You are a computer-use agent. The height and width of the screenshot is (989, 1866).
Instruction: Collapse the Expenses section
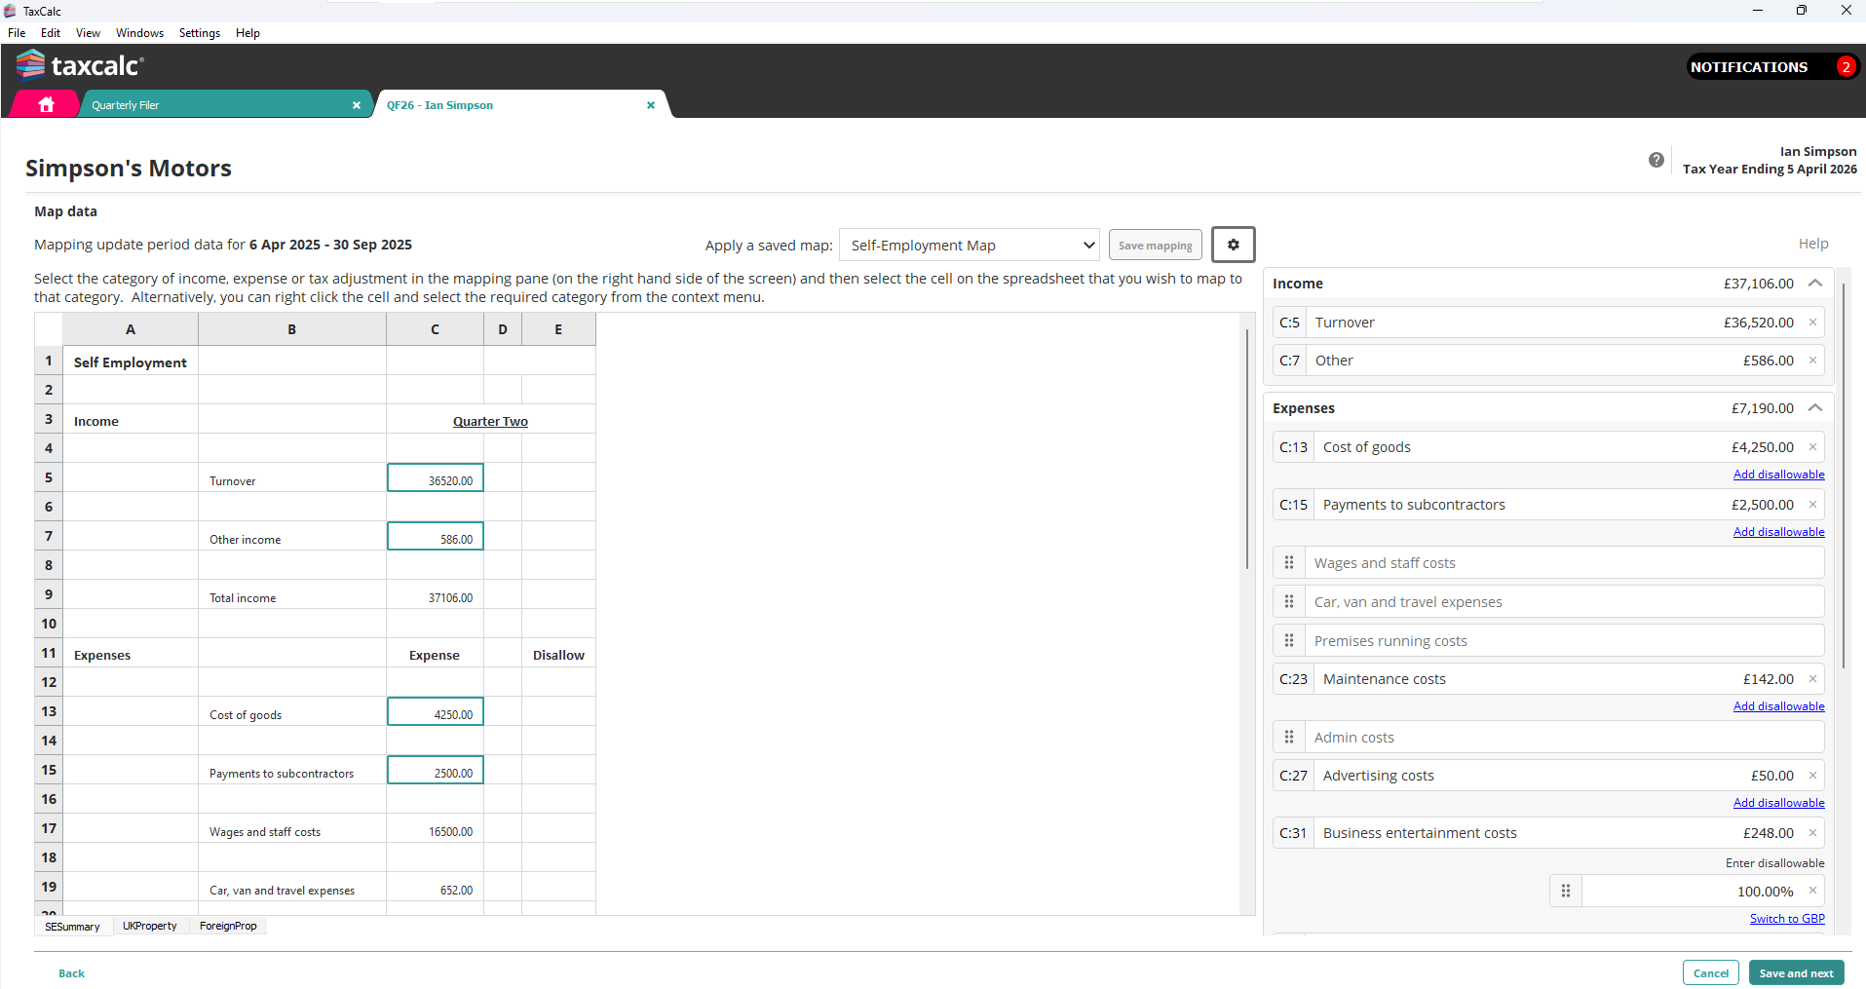pyautogui.click(x=1814, y=408)
